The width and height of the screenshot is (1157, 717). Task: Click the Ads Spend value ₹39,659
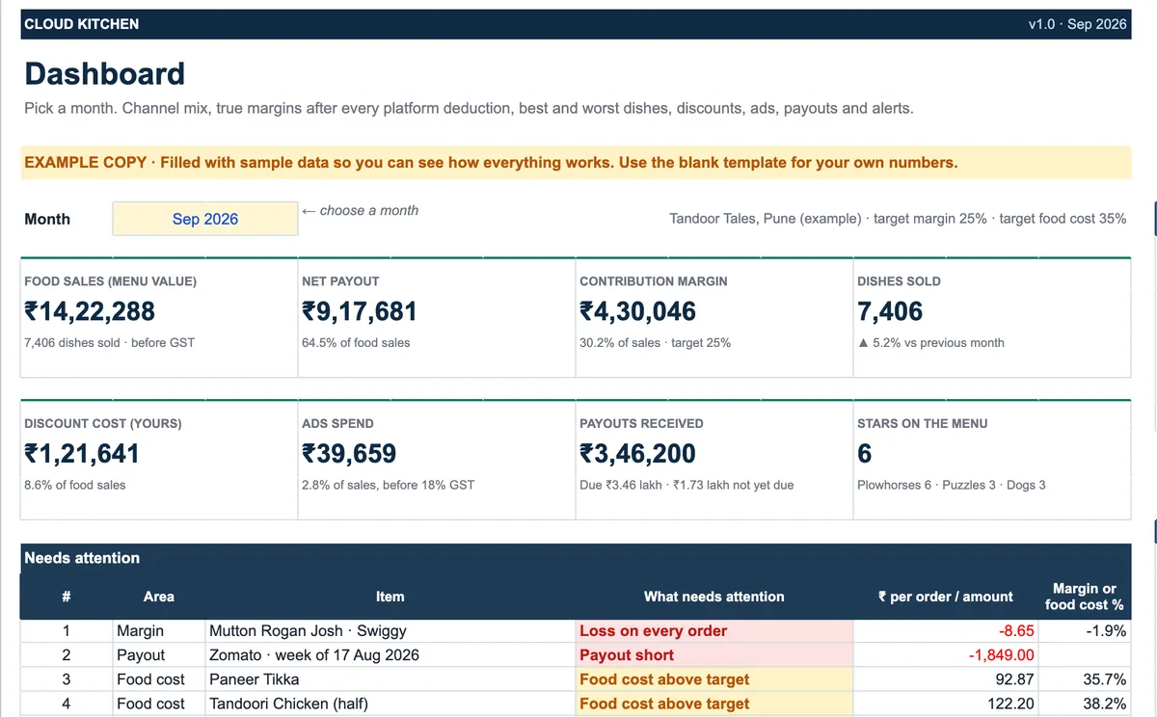349,454
